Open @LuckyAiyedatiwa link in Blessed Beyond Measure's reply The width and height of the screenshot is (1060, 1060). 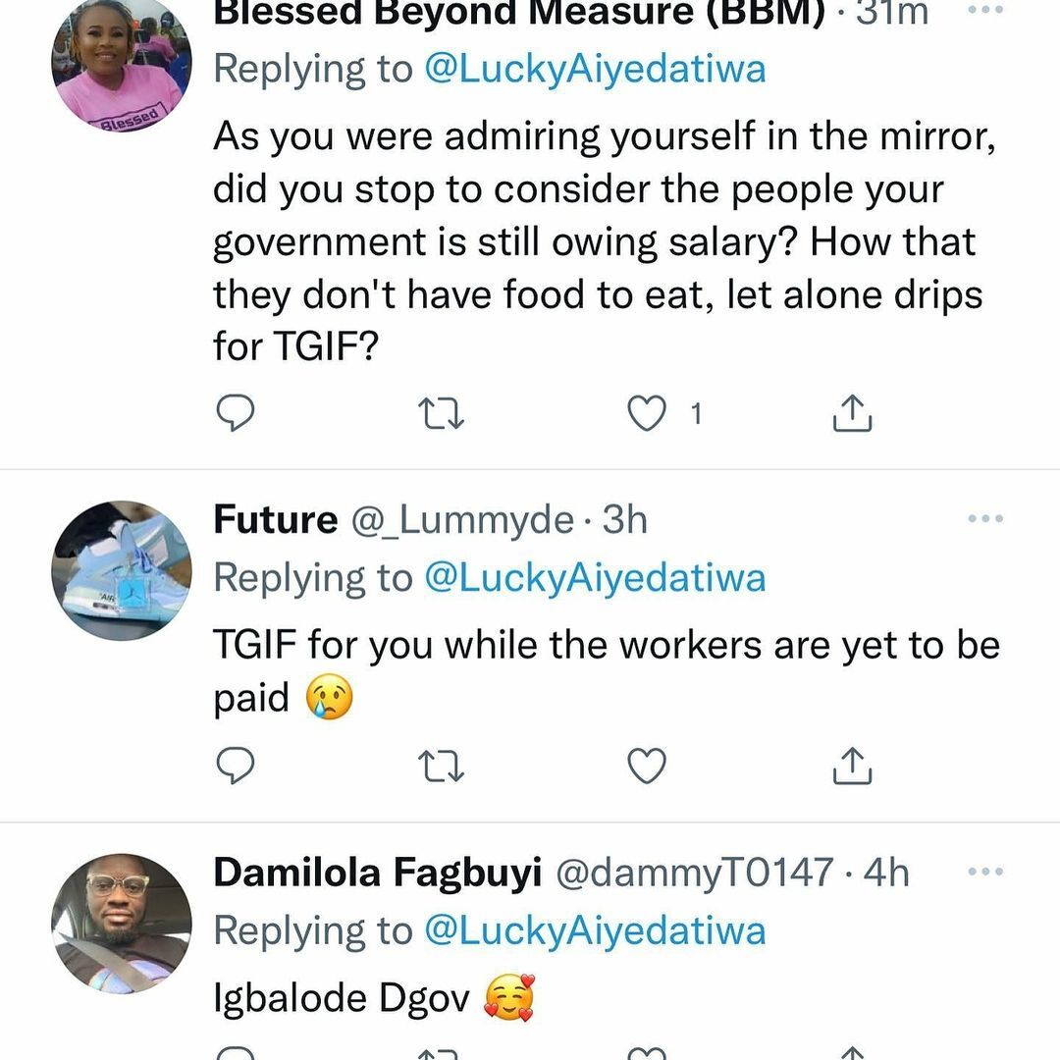click(x=594, y=69)
